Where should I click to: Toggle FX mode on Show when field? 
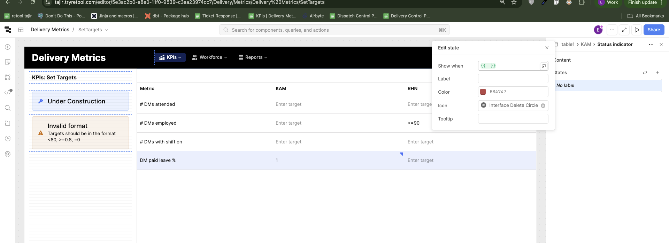[544, 66]
